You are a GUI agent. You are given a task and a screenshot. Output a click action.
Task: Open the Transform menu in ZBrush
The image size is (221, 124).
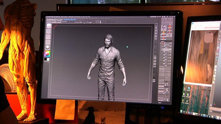coord(102,18)
